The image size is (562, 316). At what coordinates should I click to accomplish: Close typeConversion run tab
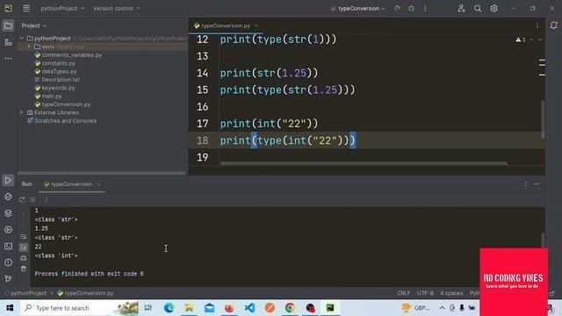[x=98, y=184]
